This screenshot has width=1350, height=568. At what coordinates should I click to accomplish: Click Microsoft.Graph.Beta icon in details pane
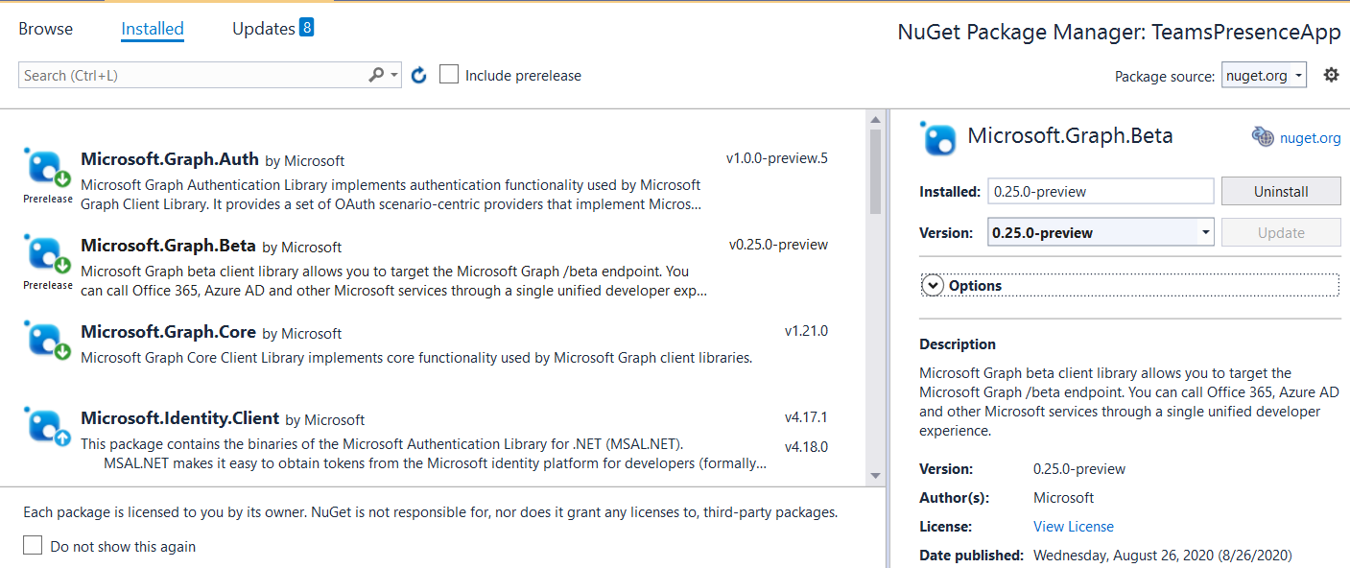point(938,138)
